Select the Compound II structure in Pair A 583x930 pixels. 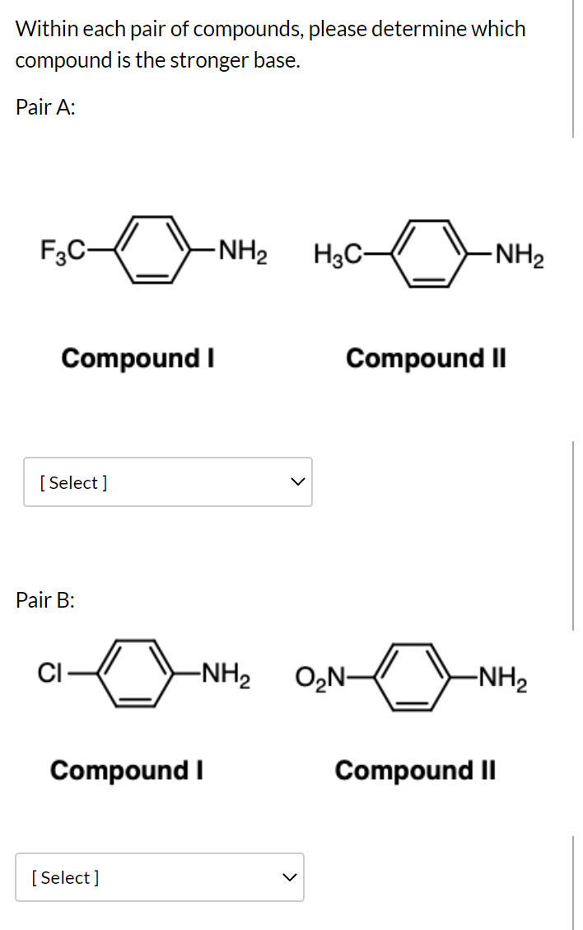click(x=429, y=253)
